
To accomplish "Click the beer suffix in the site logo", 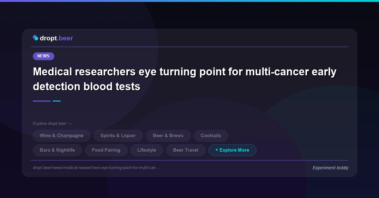I will point(66,38).
